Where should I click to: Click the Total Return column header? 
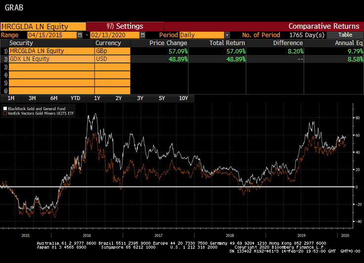[x=227, y=43]
